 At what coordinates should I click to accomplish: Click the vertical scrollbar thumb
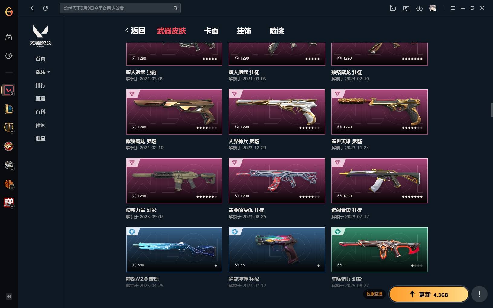coord(492,110)
